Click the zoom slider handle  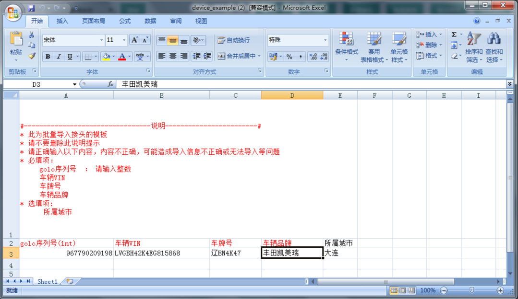[472, 290]
